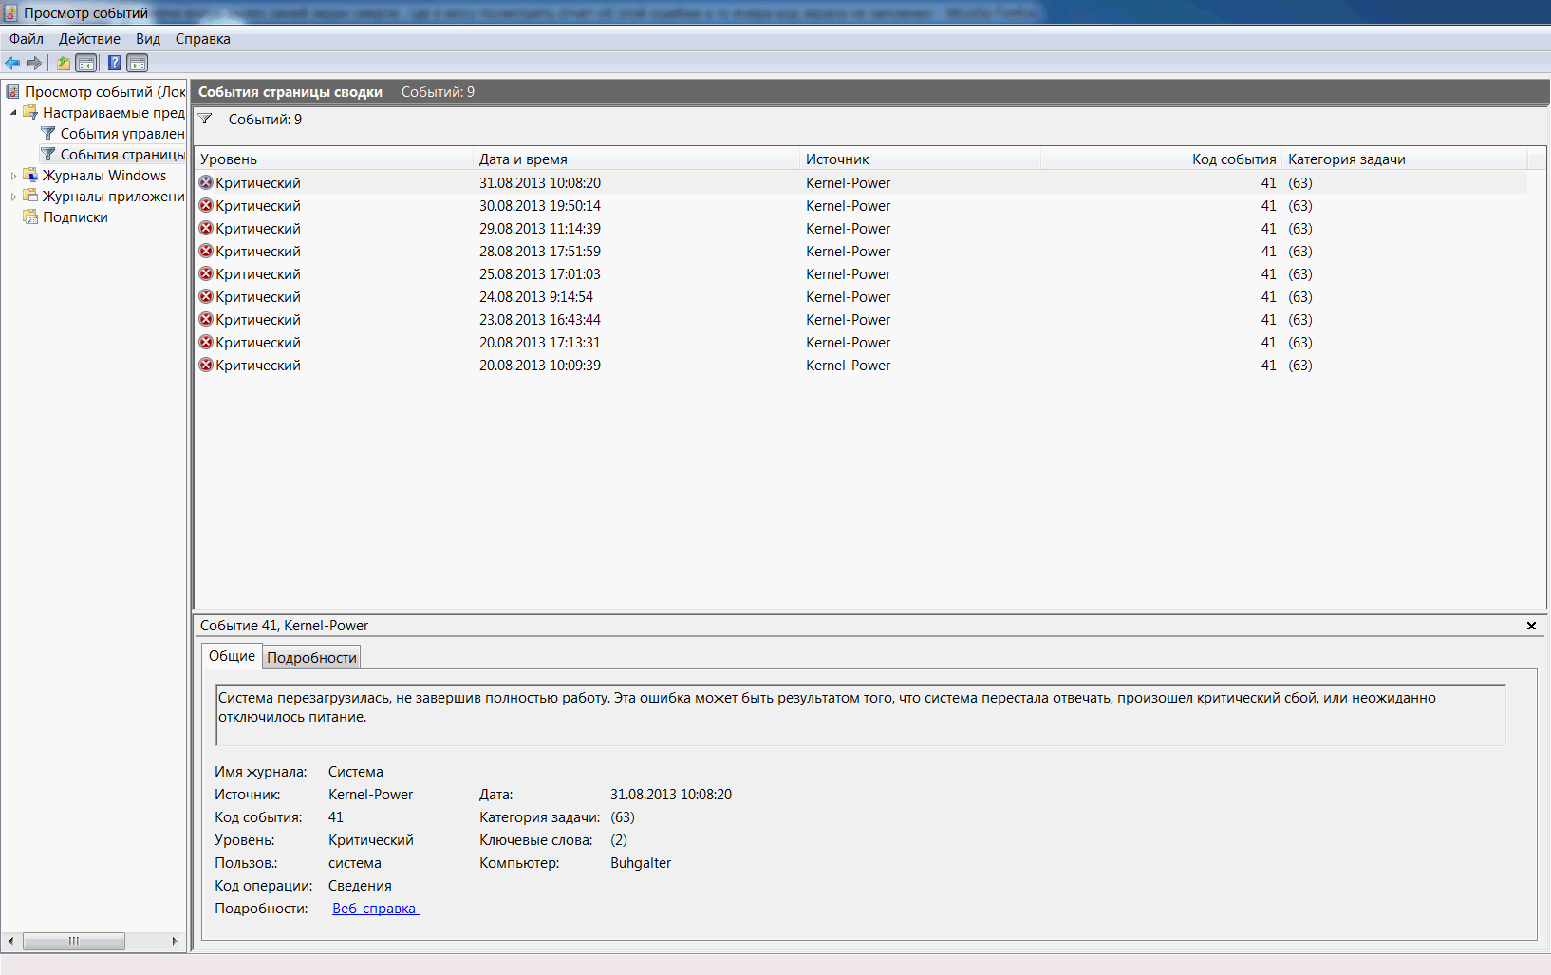Click the event description text box

click(x=861, y=715)
